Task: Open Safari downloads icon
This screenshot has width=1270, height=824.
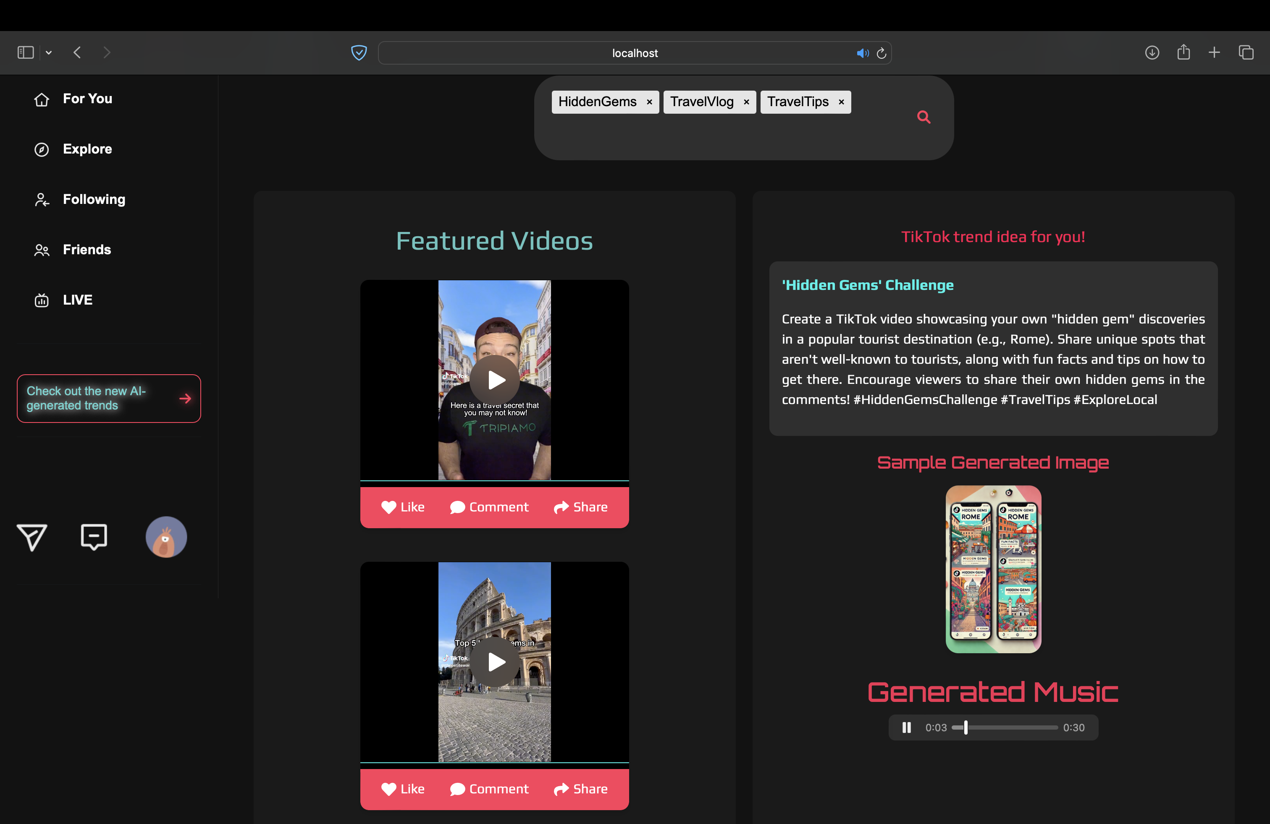Action: pos(1152,52)
